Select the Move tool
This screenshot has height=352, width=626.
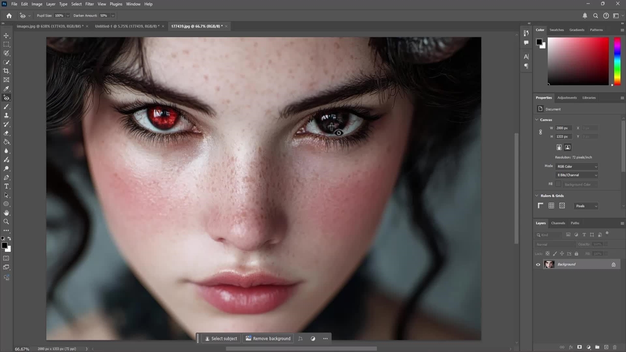click(6, 36)
